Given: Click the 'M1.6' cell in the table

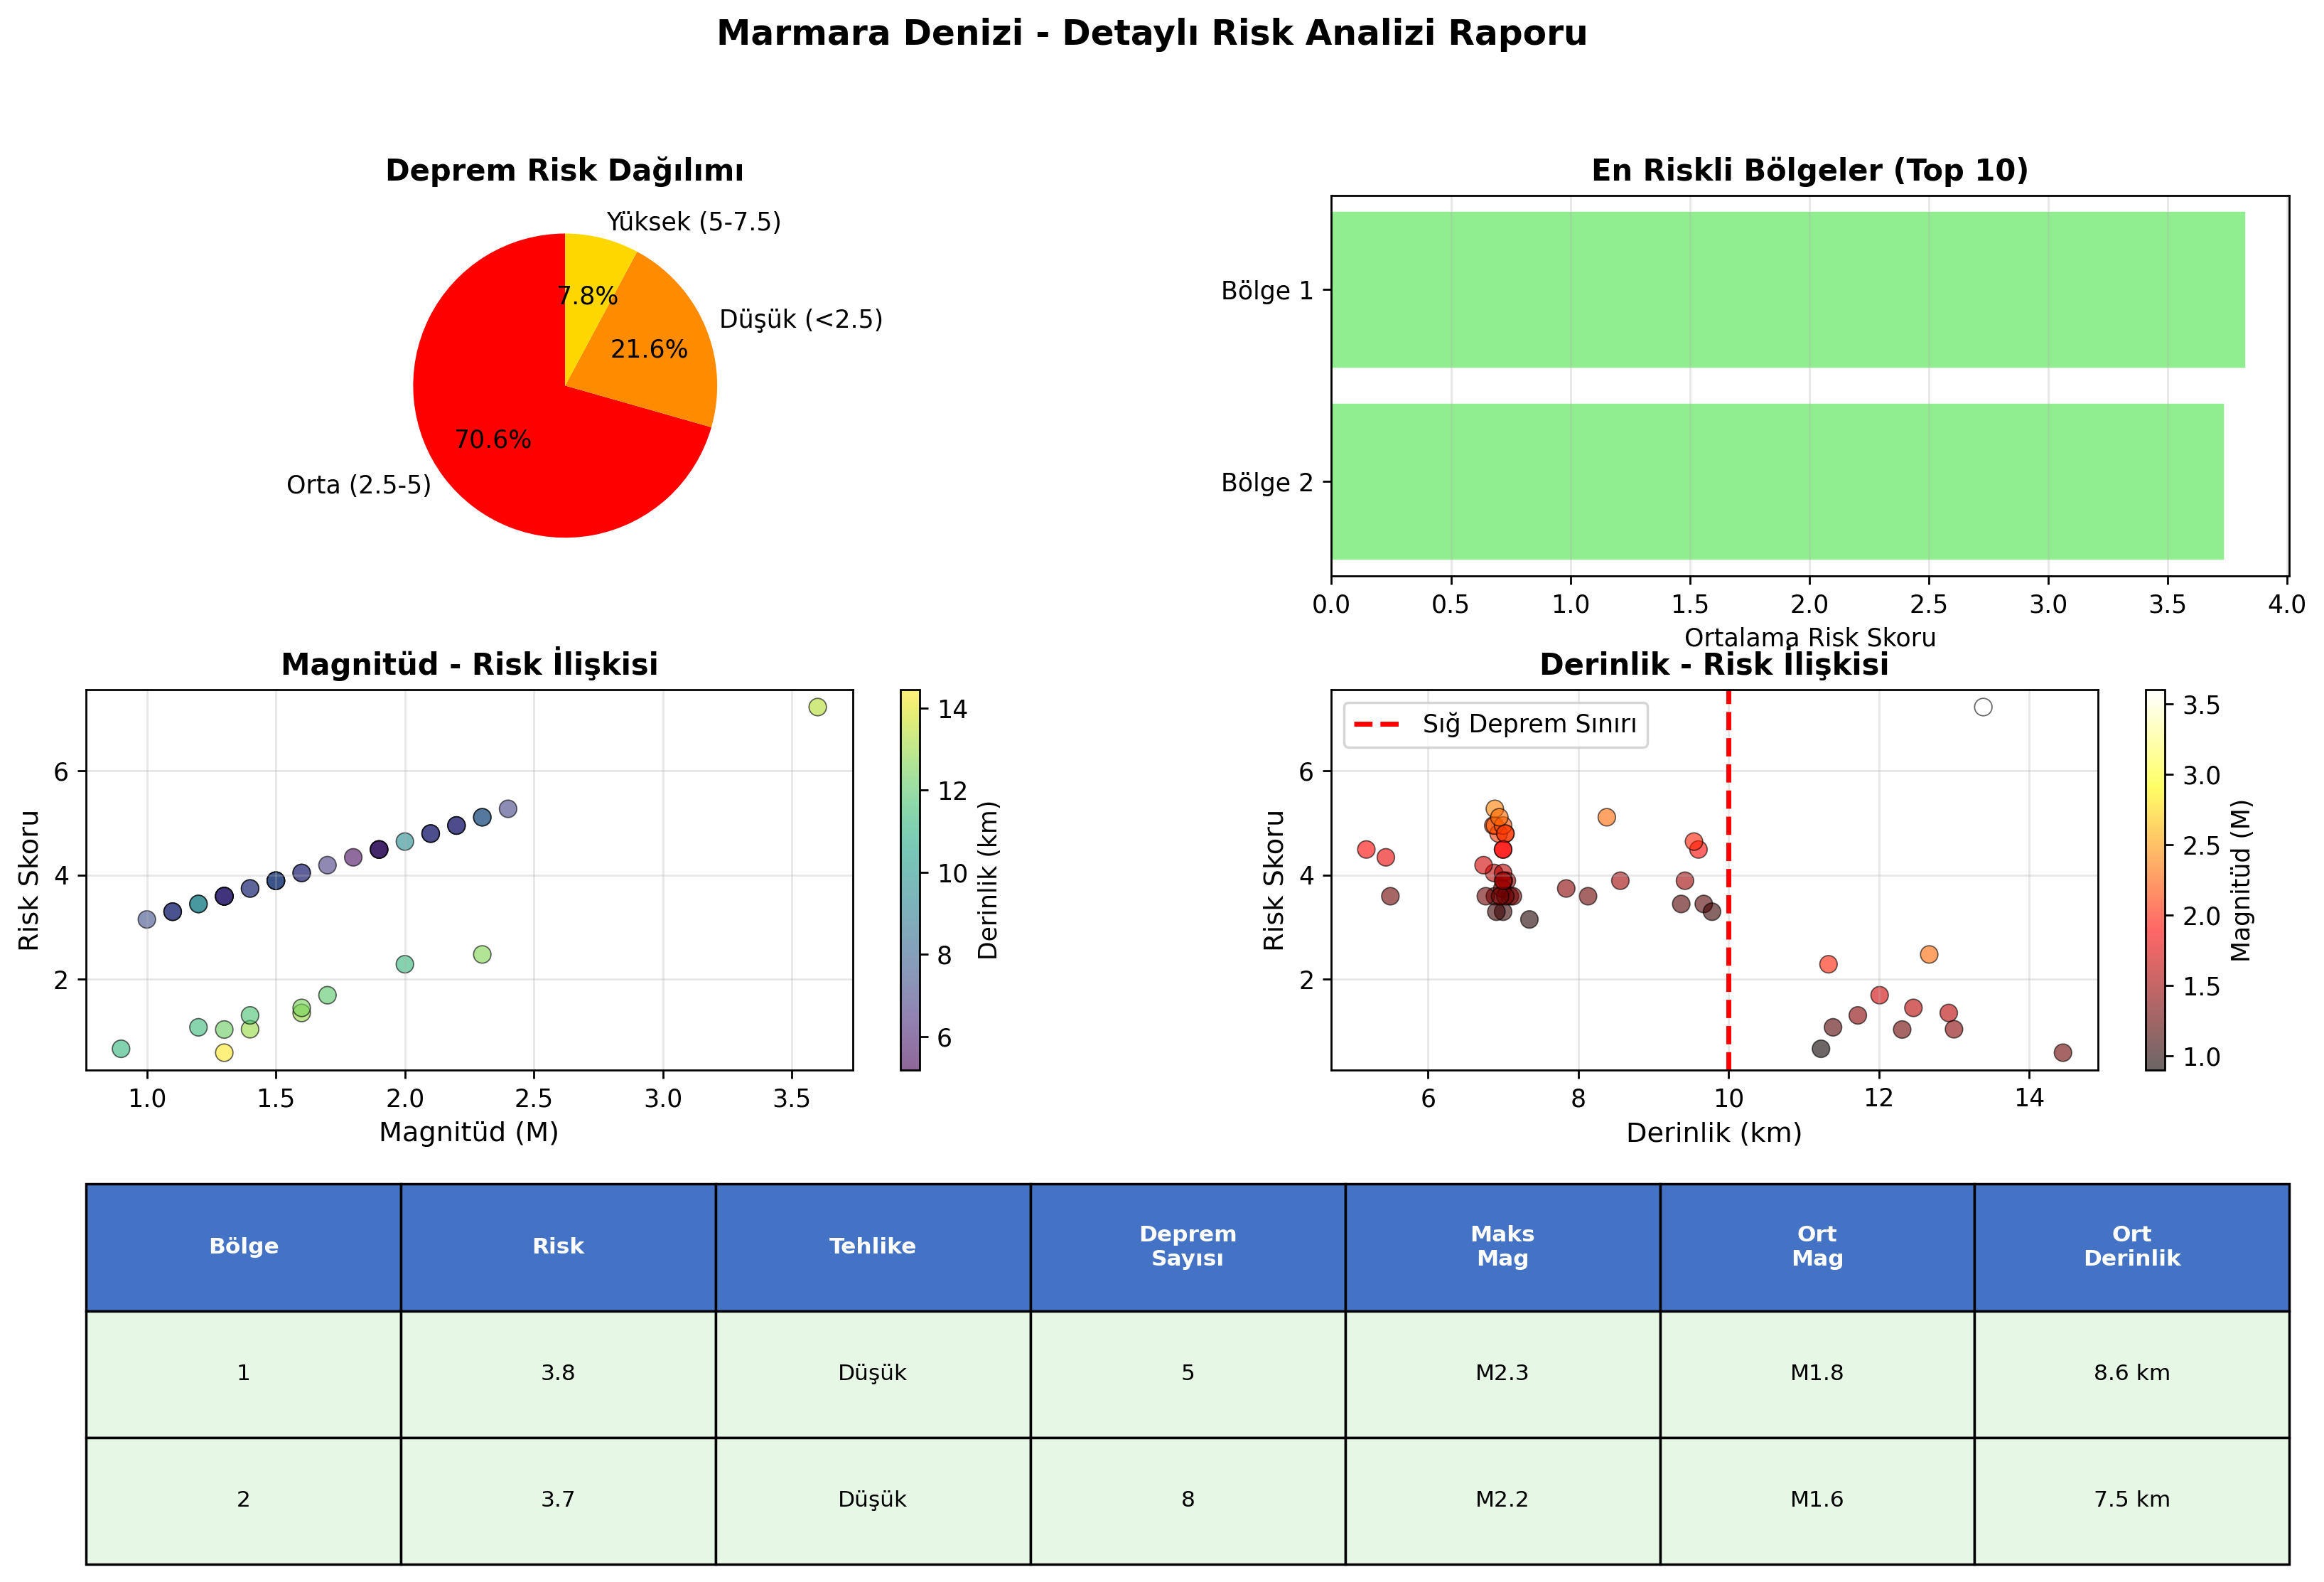Looking at the screenshot, I should click(x=1817, y=1500).
